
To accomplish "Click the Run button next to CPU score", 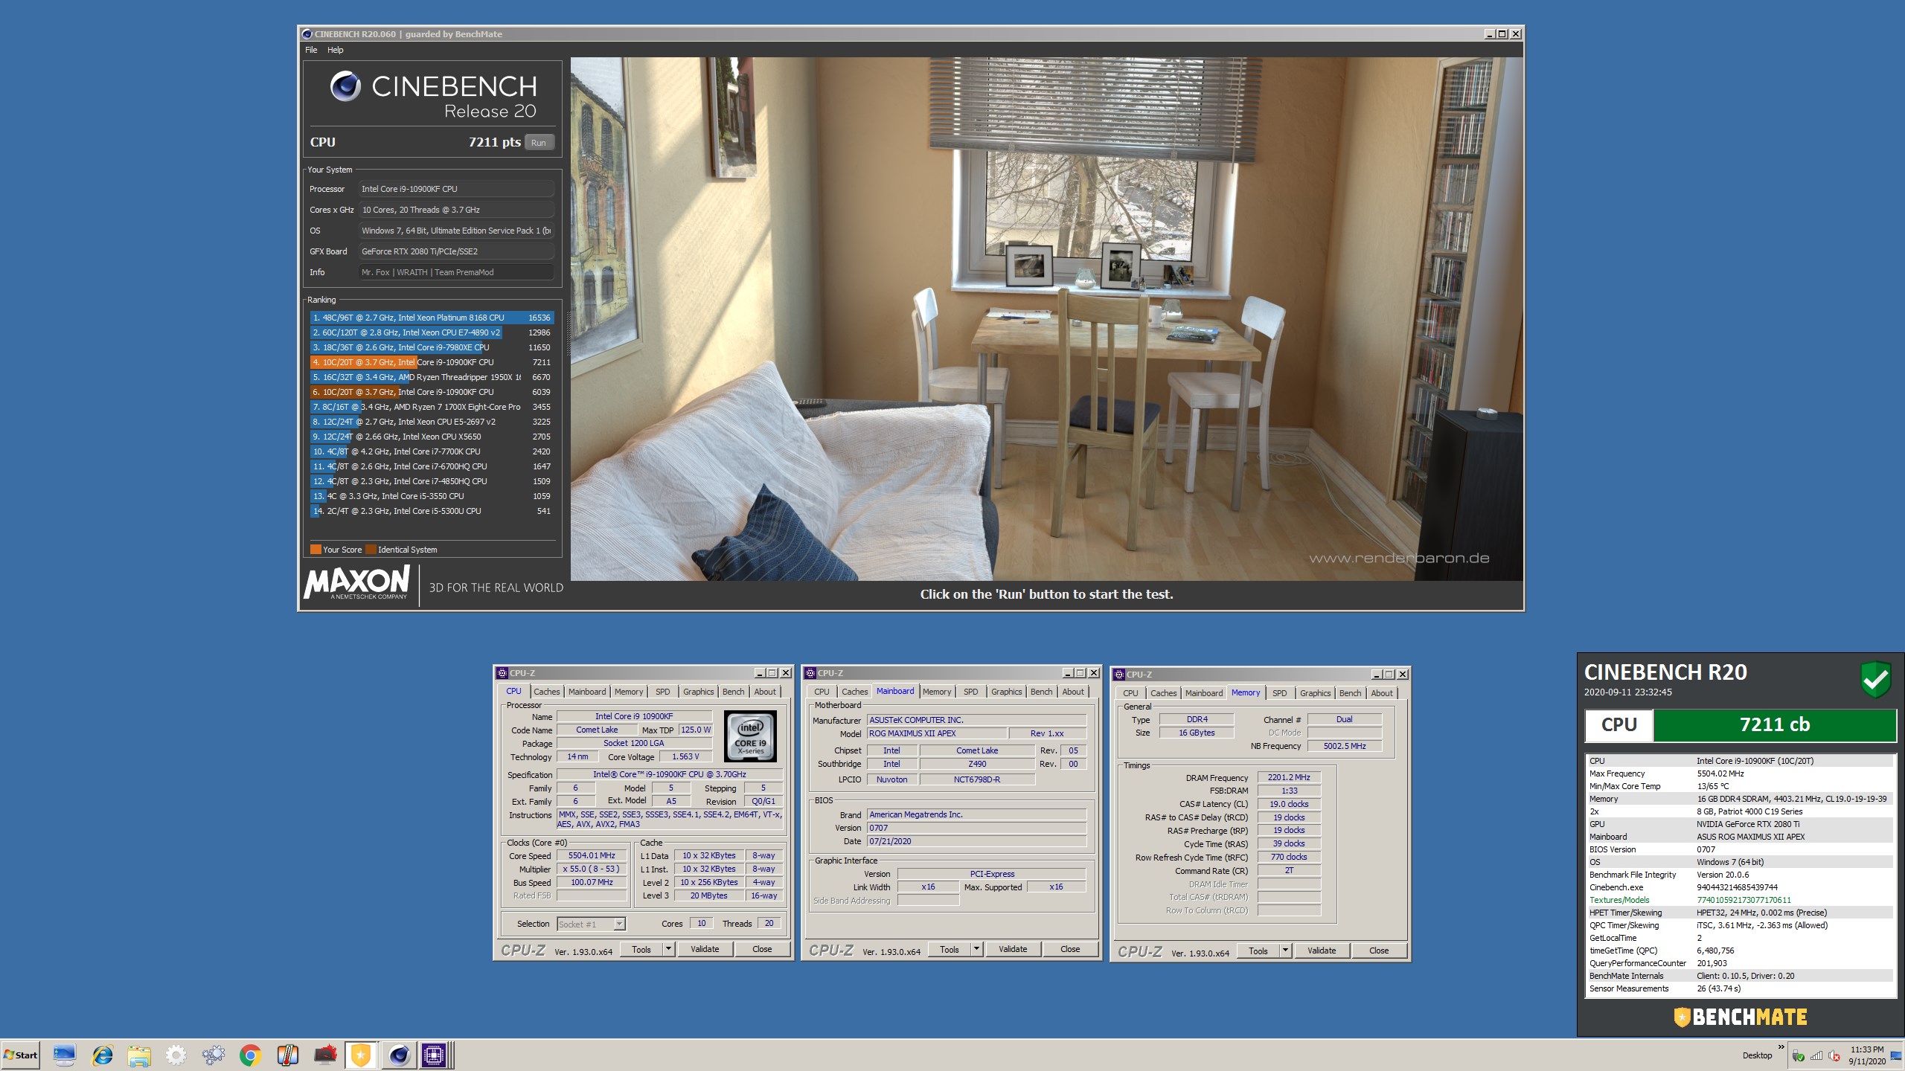I will [x=539, y=142].
